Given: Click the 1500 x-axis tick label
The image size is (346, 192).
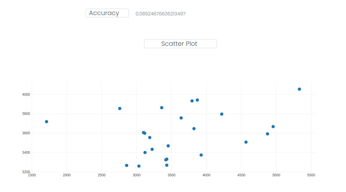Looking at the screenshot, I should [32, 175].
